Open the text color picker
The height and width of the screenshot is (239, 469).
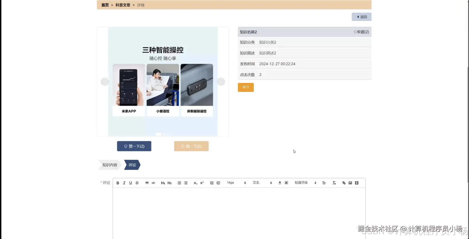pos(280,183)
